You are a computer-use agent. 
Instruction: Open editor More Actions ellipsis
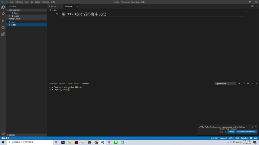click(x=257, y=6)
